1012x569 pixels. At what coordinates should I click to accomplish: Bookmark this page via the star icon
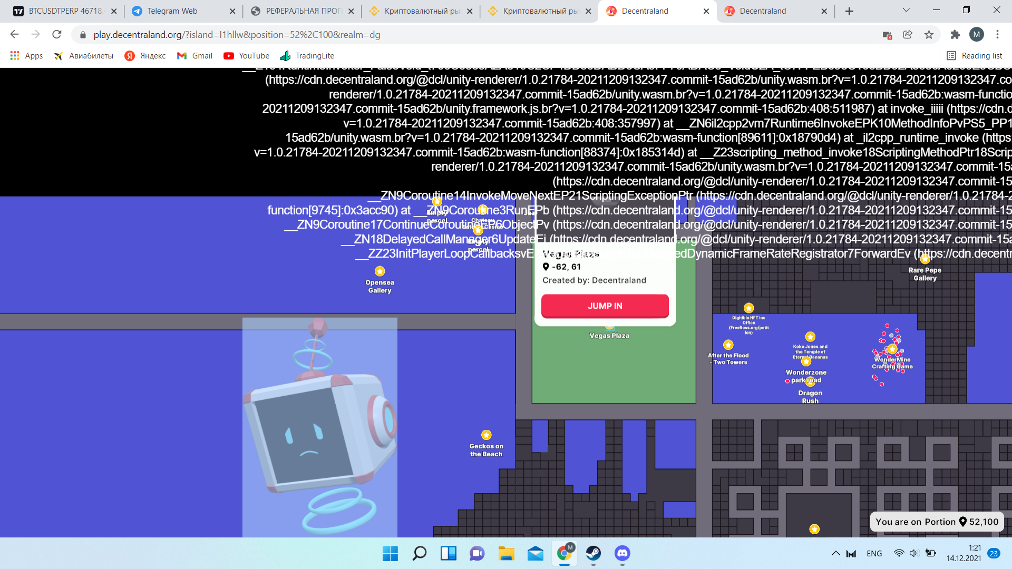[x=929, y=35]
